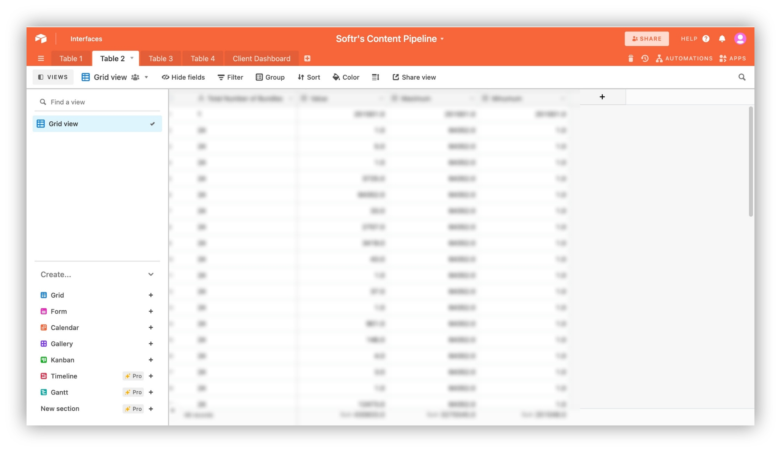The height and width of the screenshot is (452, 781).
Task: Adjust row height icon
Action: [x=376, y=77]
